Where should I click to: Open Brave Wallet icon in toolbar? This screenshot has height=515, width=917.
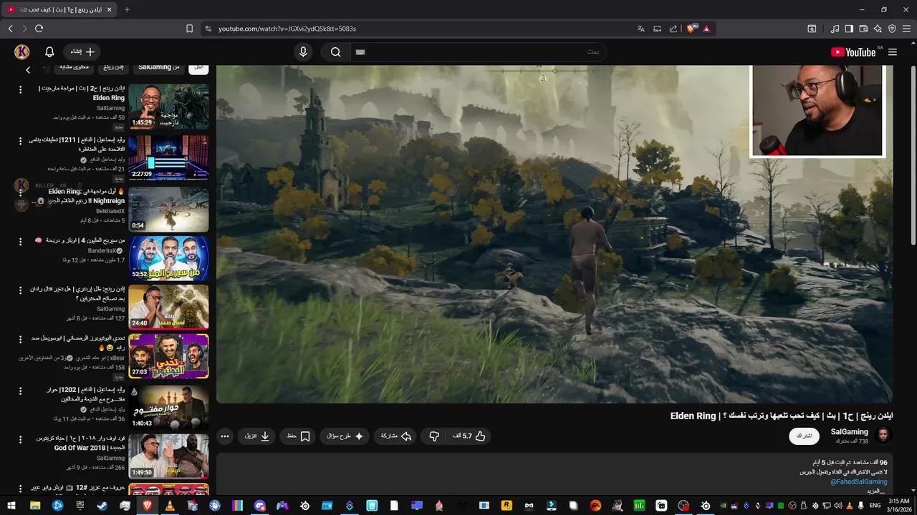(863, 29)
